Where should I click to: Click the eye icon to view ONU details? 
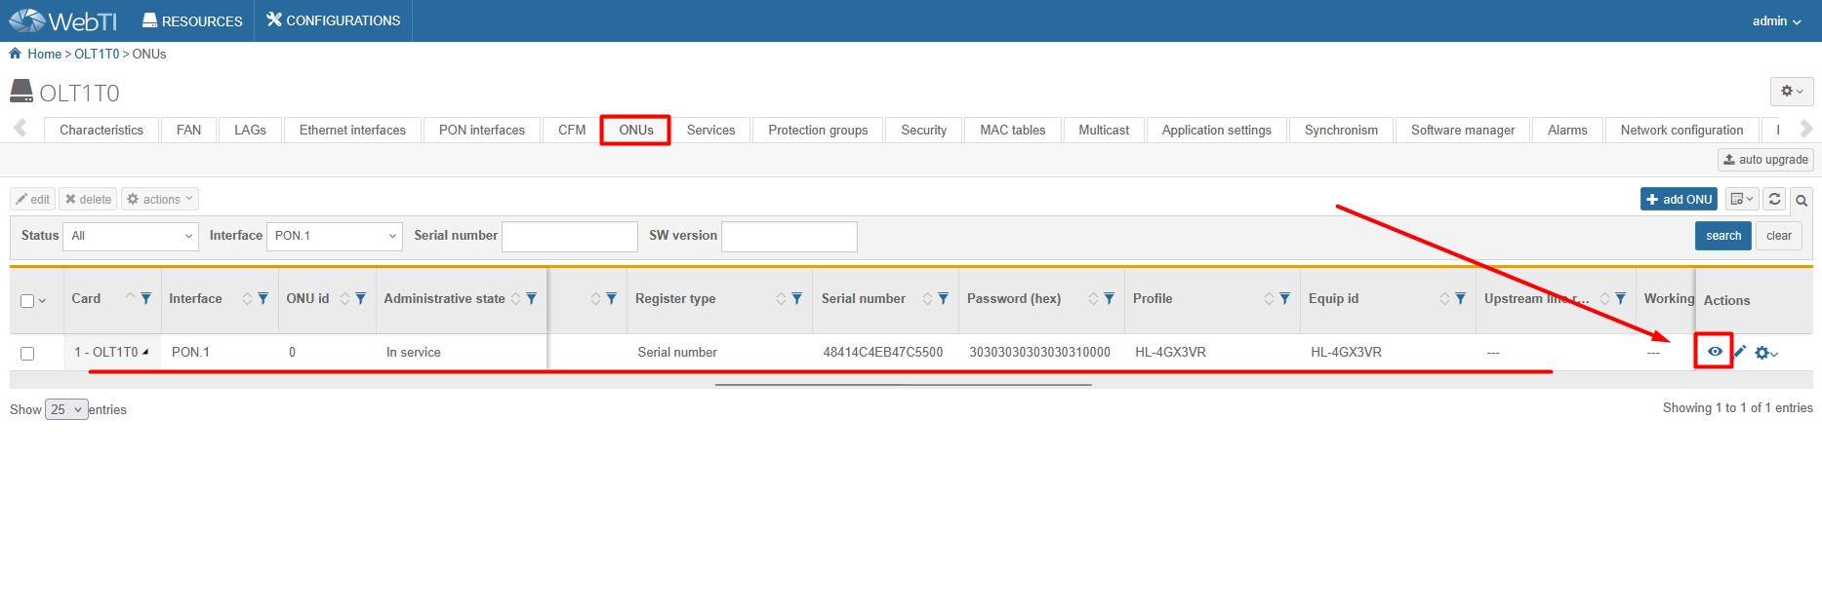coord(1714,352)
